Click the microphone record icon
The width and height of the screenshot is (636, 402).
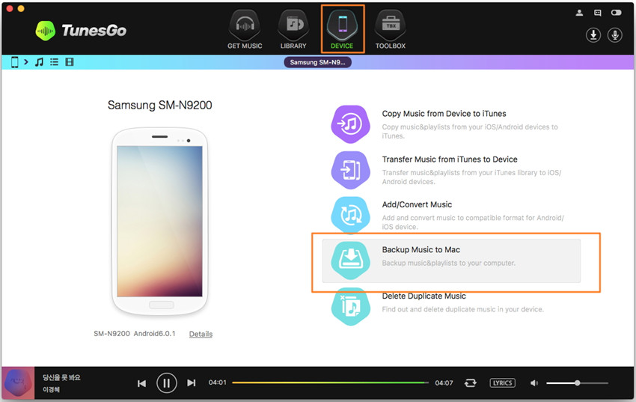click(614, 35)
